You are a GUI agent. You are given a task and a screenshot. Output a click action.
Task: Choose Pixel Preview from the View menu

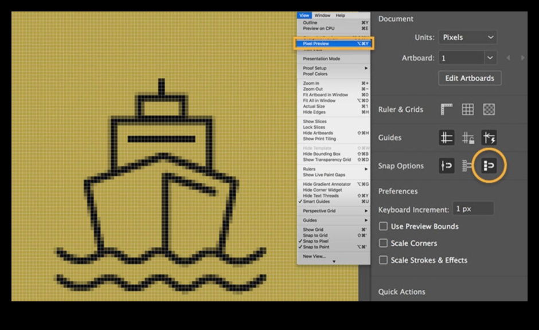[x=333, y=44]
